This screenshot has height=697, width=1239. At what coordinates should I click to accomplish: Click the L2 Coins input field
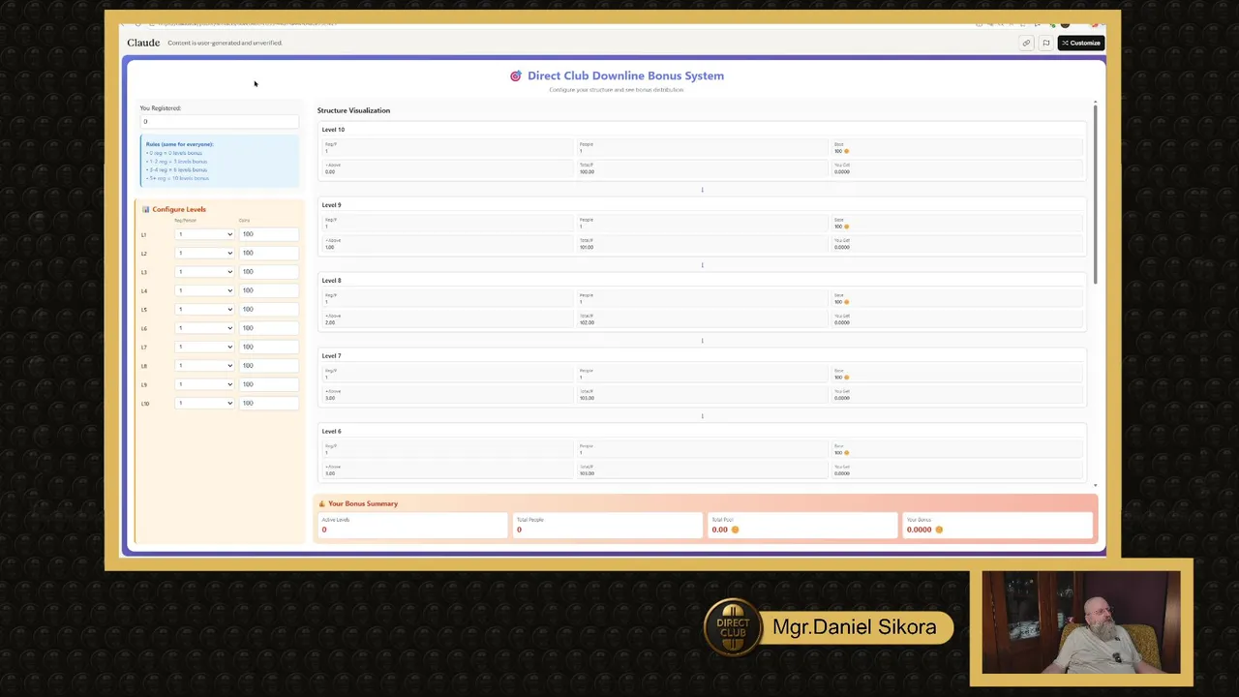[269, 253]
